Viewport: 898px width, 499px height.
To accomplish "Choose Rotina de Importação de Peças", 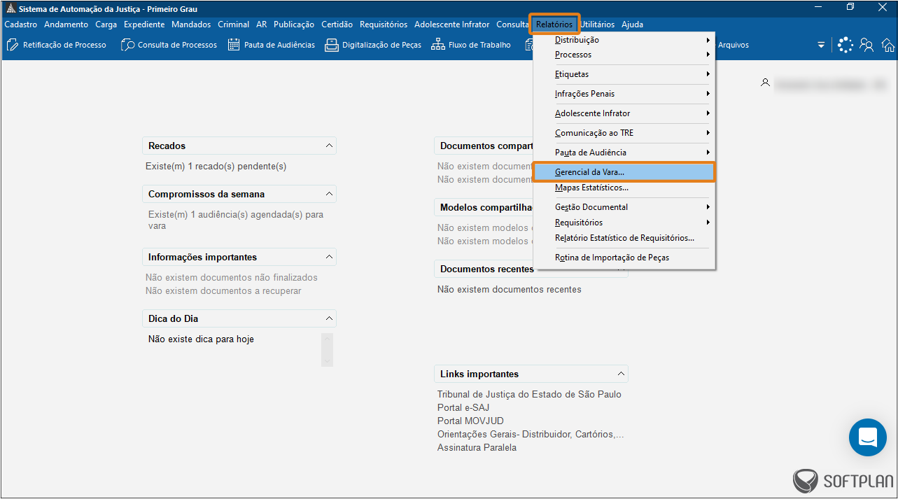I will (x=624, y=258).
